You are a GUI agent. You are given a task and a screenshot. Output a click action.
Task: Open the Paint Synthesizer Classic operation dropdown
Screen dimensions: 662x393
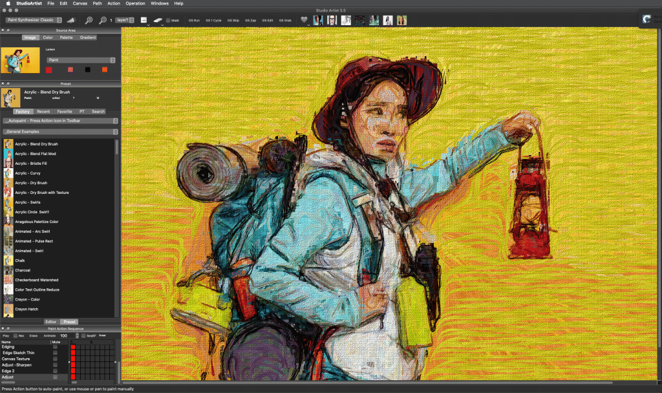click(34, 20)
